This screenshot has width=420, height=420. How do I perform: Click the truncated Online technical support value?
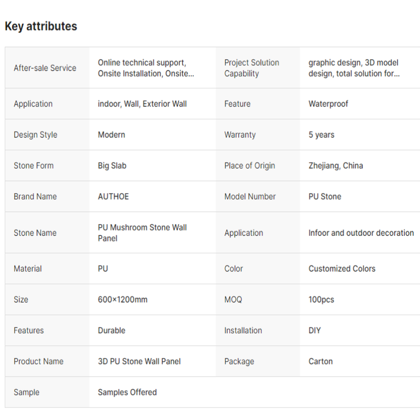coord(145,68)
